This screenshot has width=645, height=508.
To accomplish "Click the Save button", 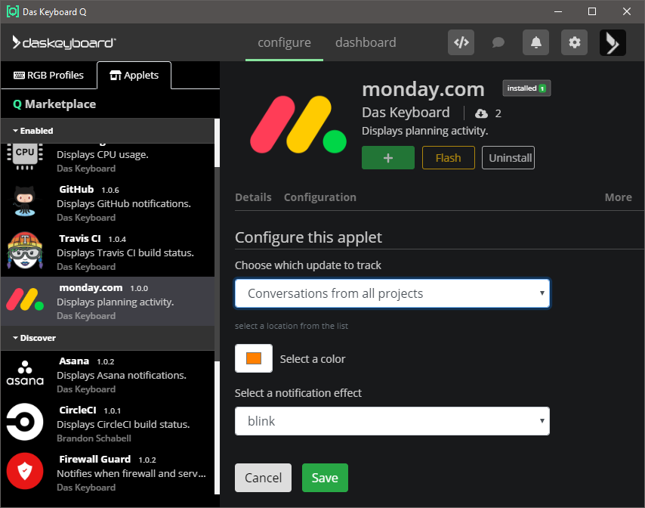I will click(325, 478).
